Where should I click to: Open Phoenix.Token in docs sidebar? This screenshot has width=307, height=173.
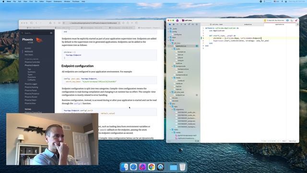click(x=31, y=100)
